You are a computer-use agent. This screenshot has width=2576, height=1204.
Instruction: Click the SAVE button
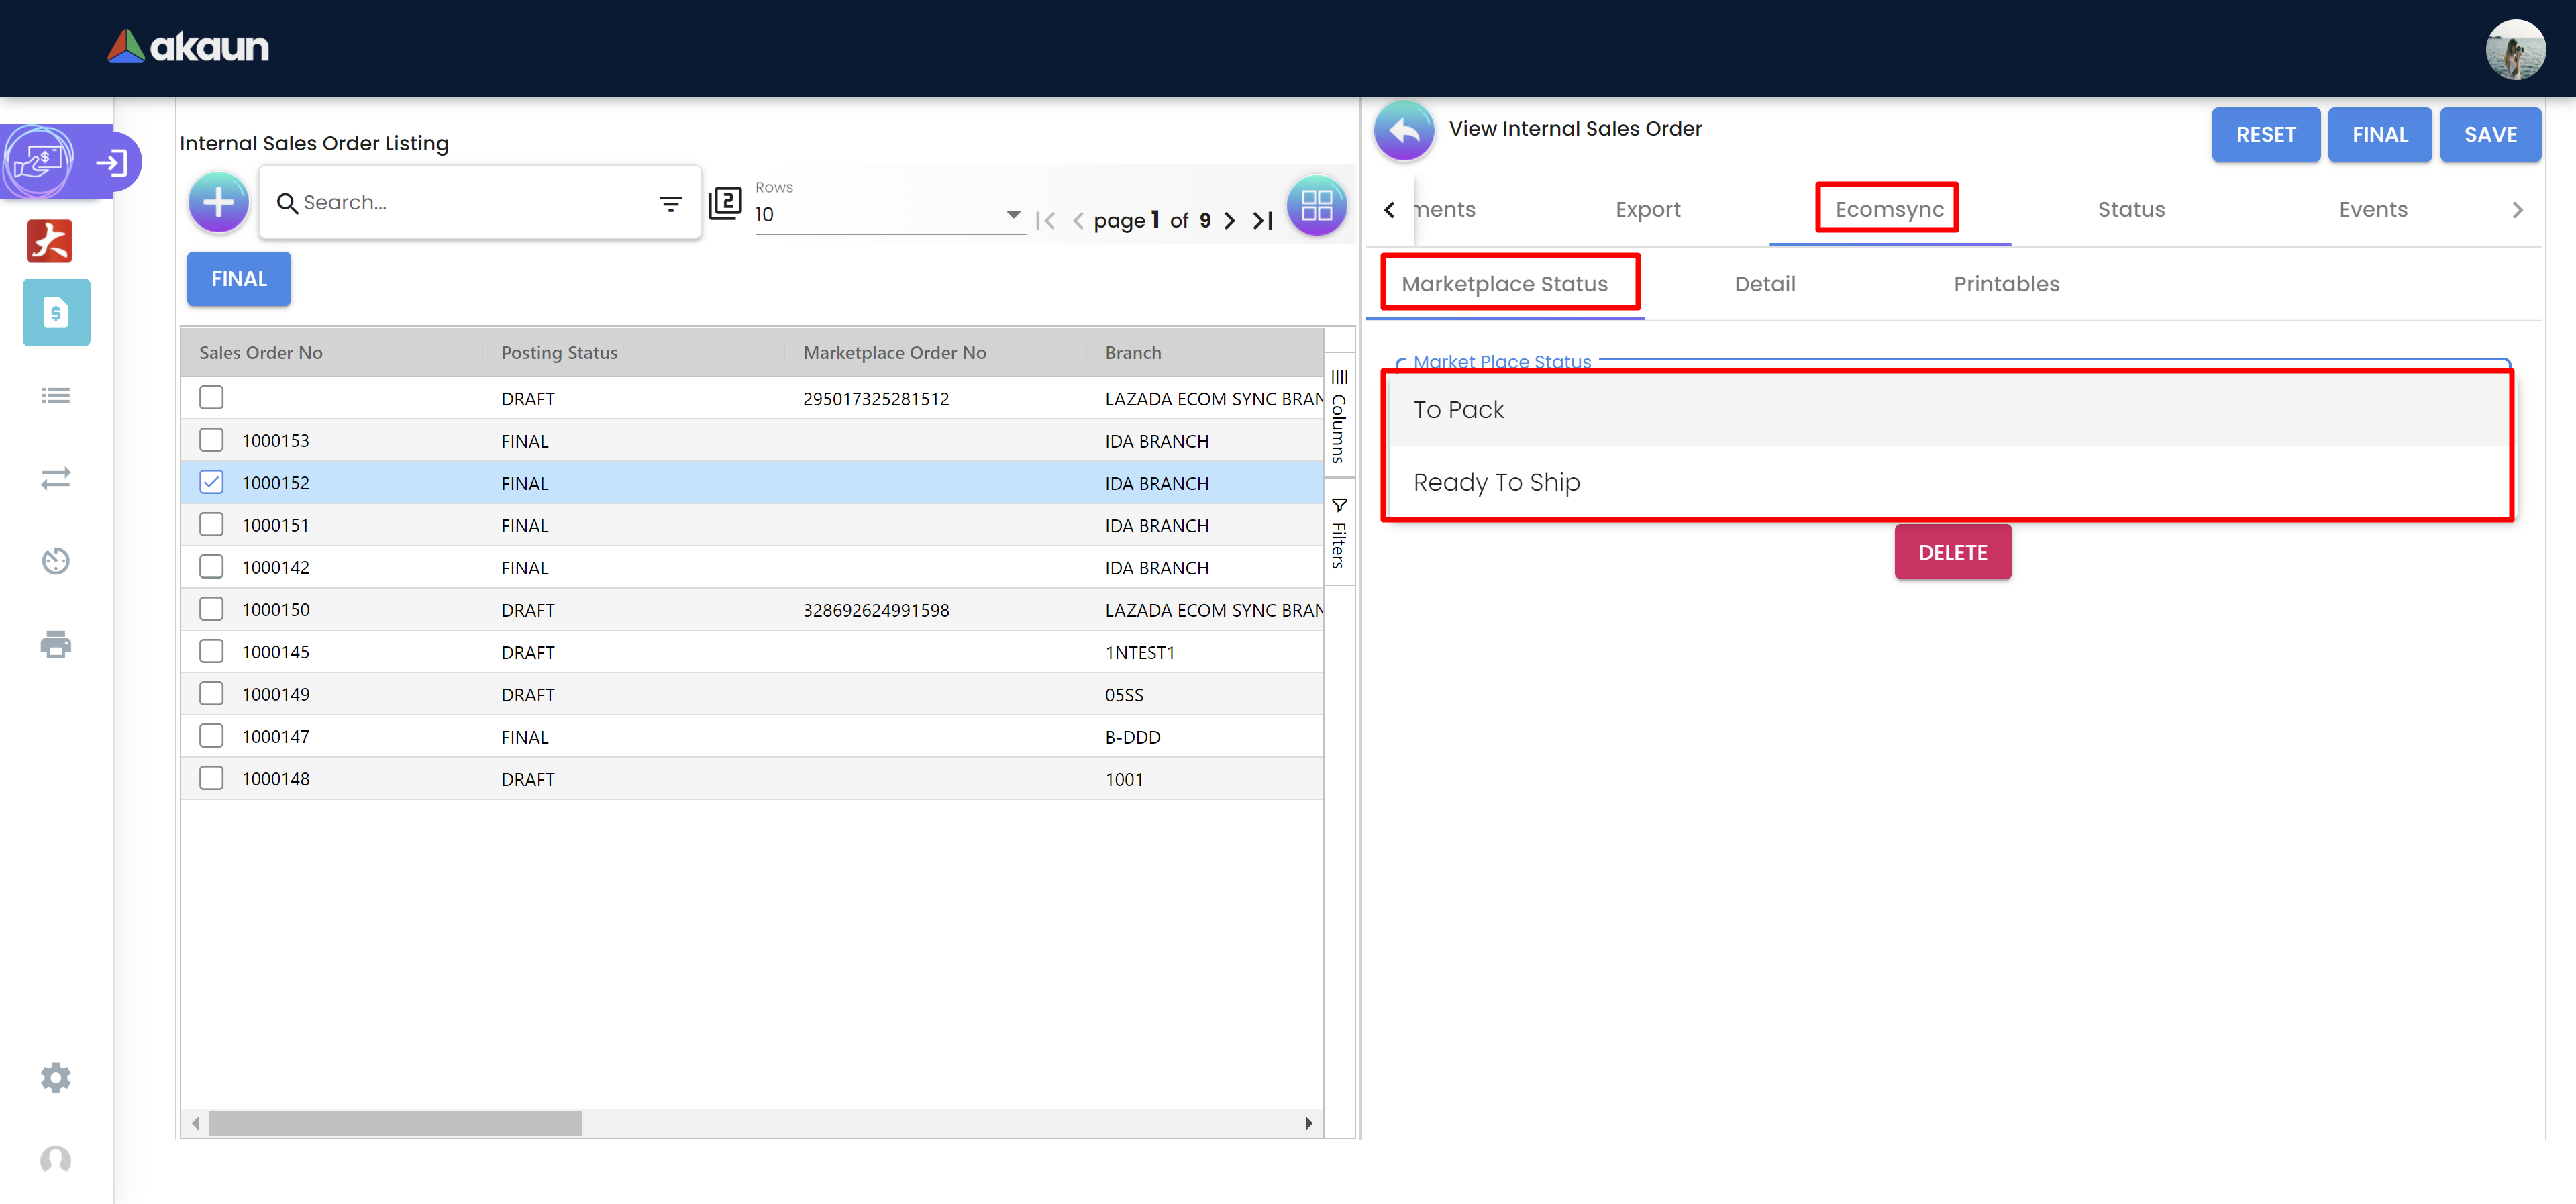(x=2489, y=135)
